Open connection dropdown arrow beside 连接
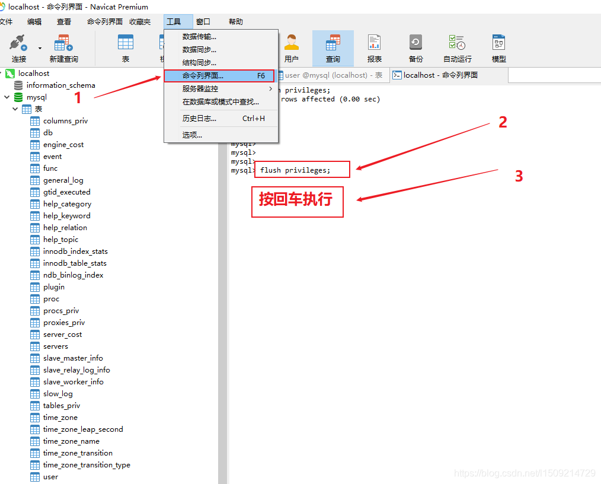The height and width of the screenshot is (484, 601). 40,48
